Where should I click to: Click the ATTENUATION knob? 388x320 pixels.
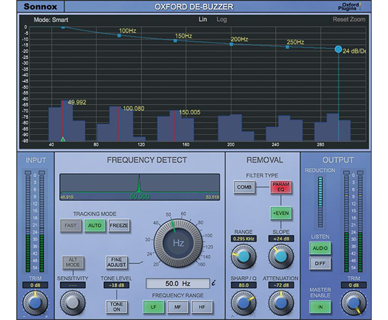coord(281,303)
